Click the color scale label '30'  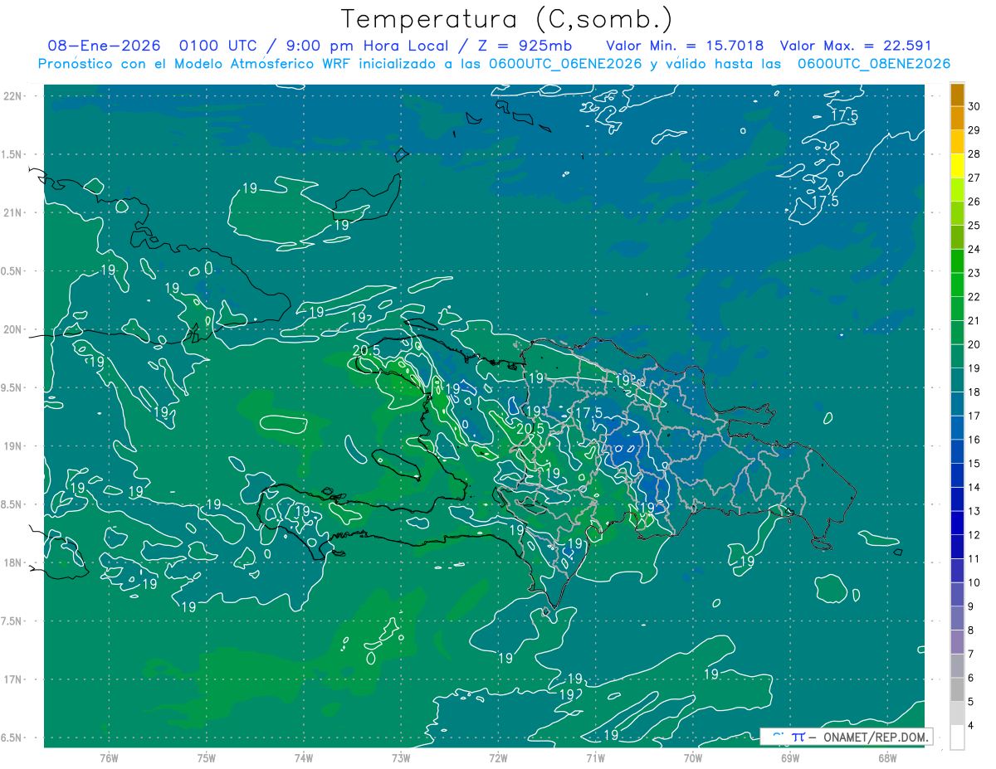974,105
